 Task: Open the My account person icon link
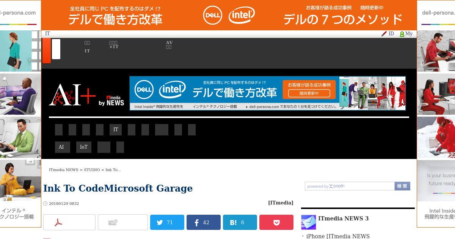tap(406, 34)
